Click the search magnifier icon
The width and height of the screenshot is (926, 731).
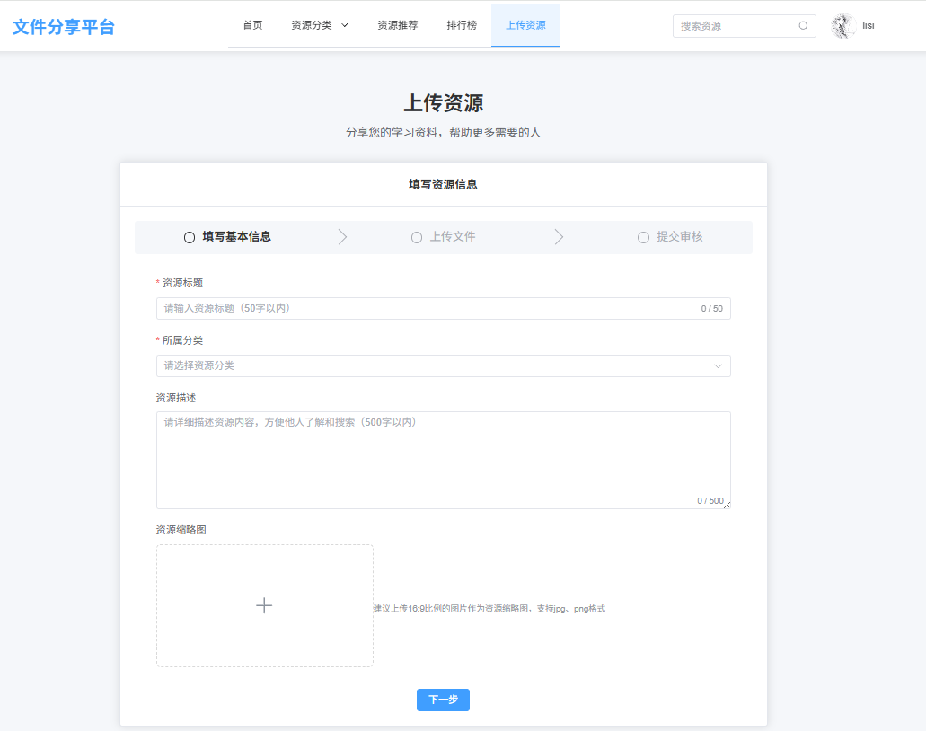point(802,25)
